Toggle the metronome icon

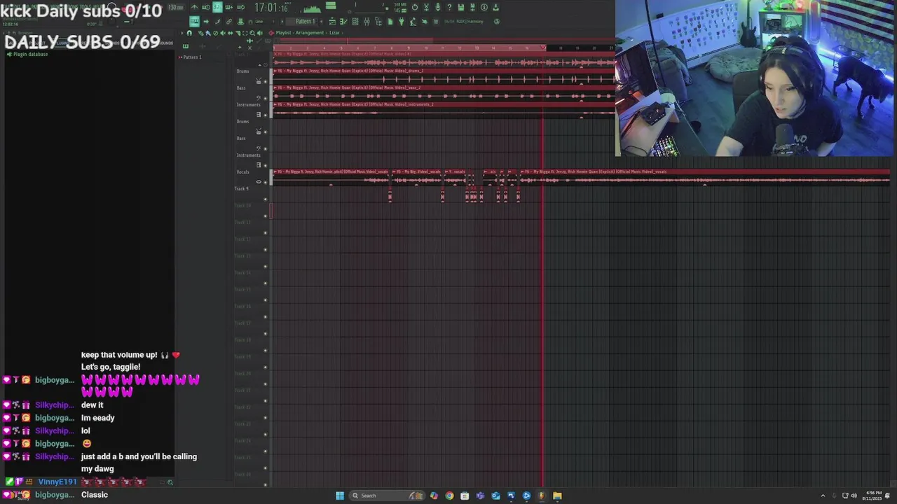pyautogui.click(x=194, y=7)
